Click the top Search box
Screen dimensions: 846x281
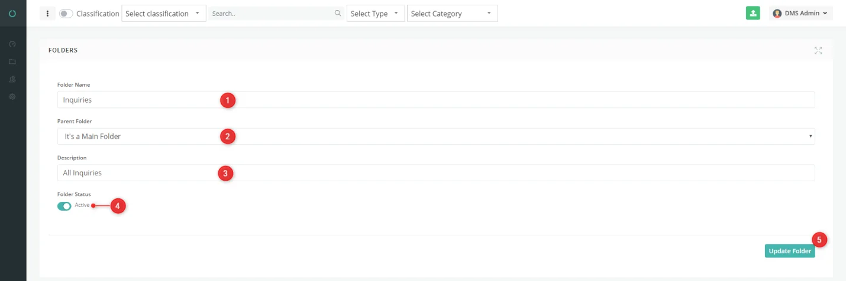pyautogui.click(x=276, y=13)
